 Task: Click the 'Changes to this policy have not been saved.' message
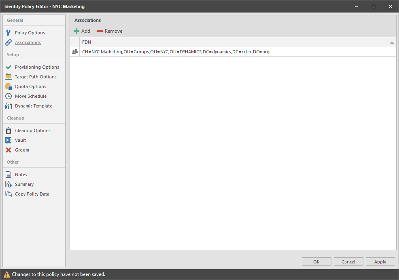[59, 274]
